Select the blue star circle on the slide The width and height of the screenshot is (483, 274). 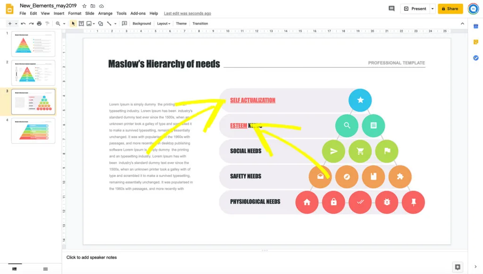coord(360,100)
